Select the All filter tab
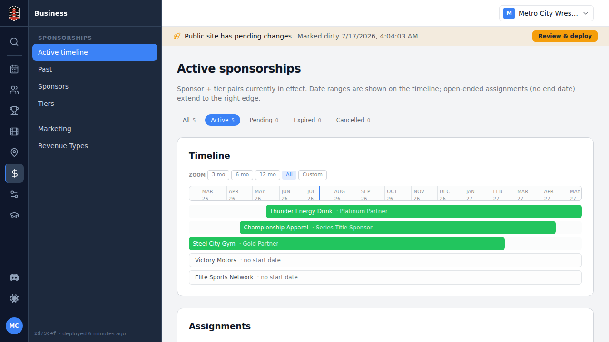The width and height of the screenshot is (609, 342). coord(189,120)
